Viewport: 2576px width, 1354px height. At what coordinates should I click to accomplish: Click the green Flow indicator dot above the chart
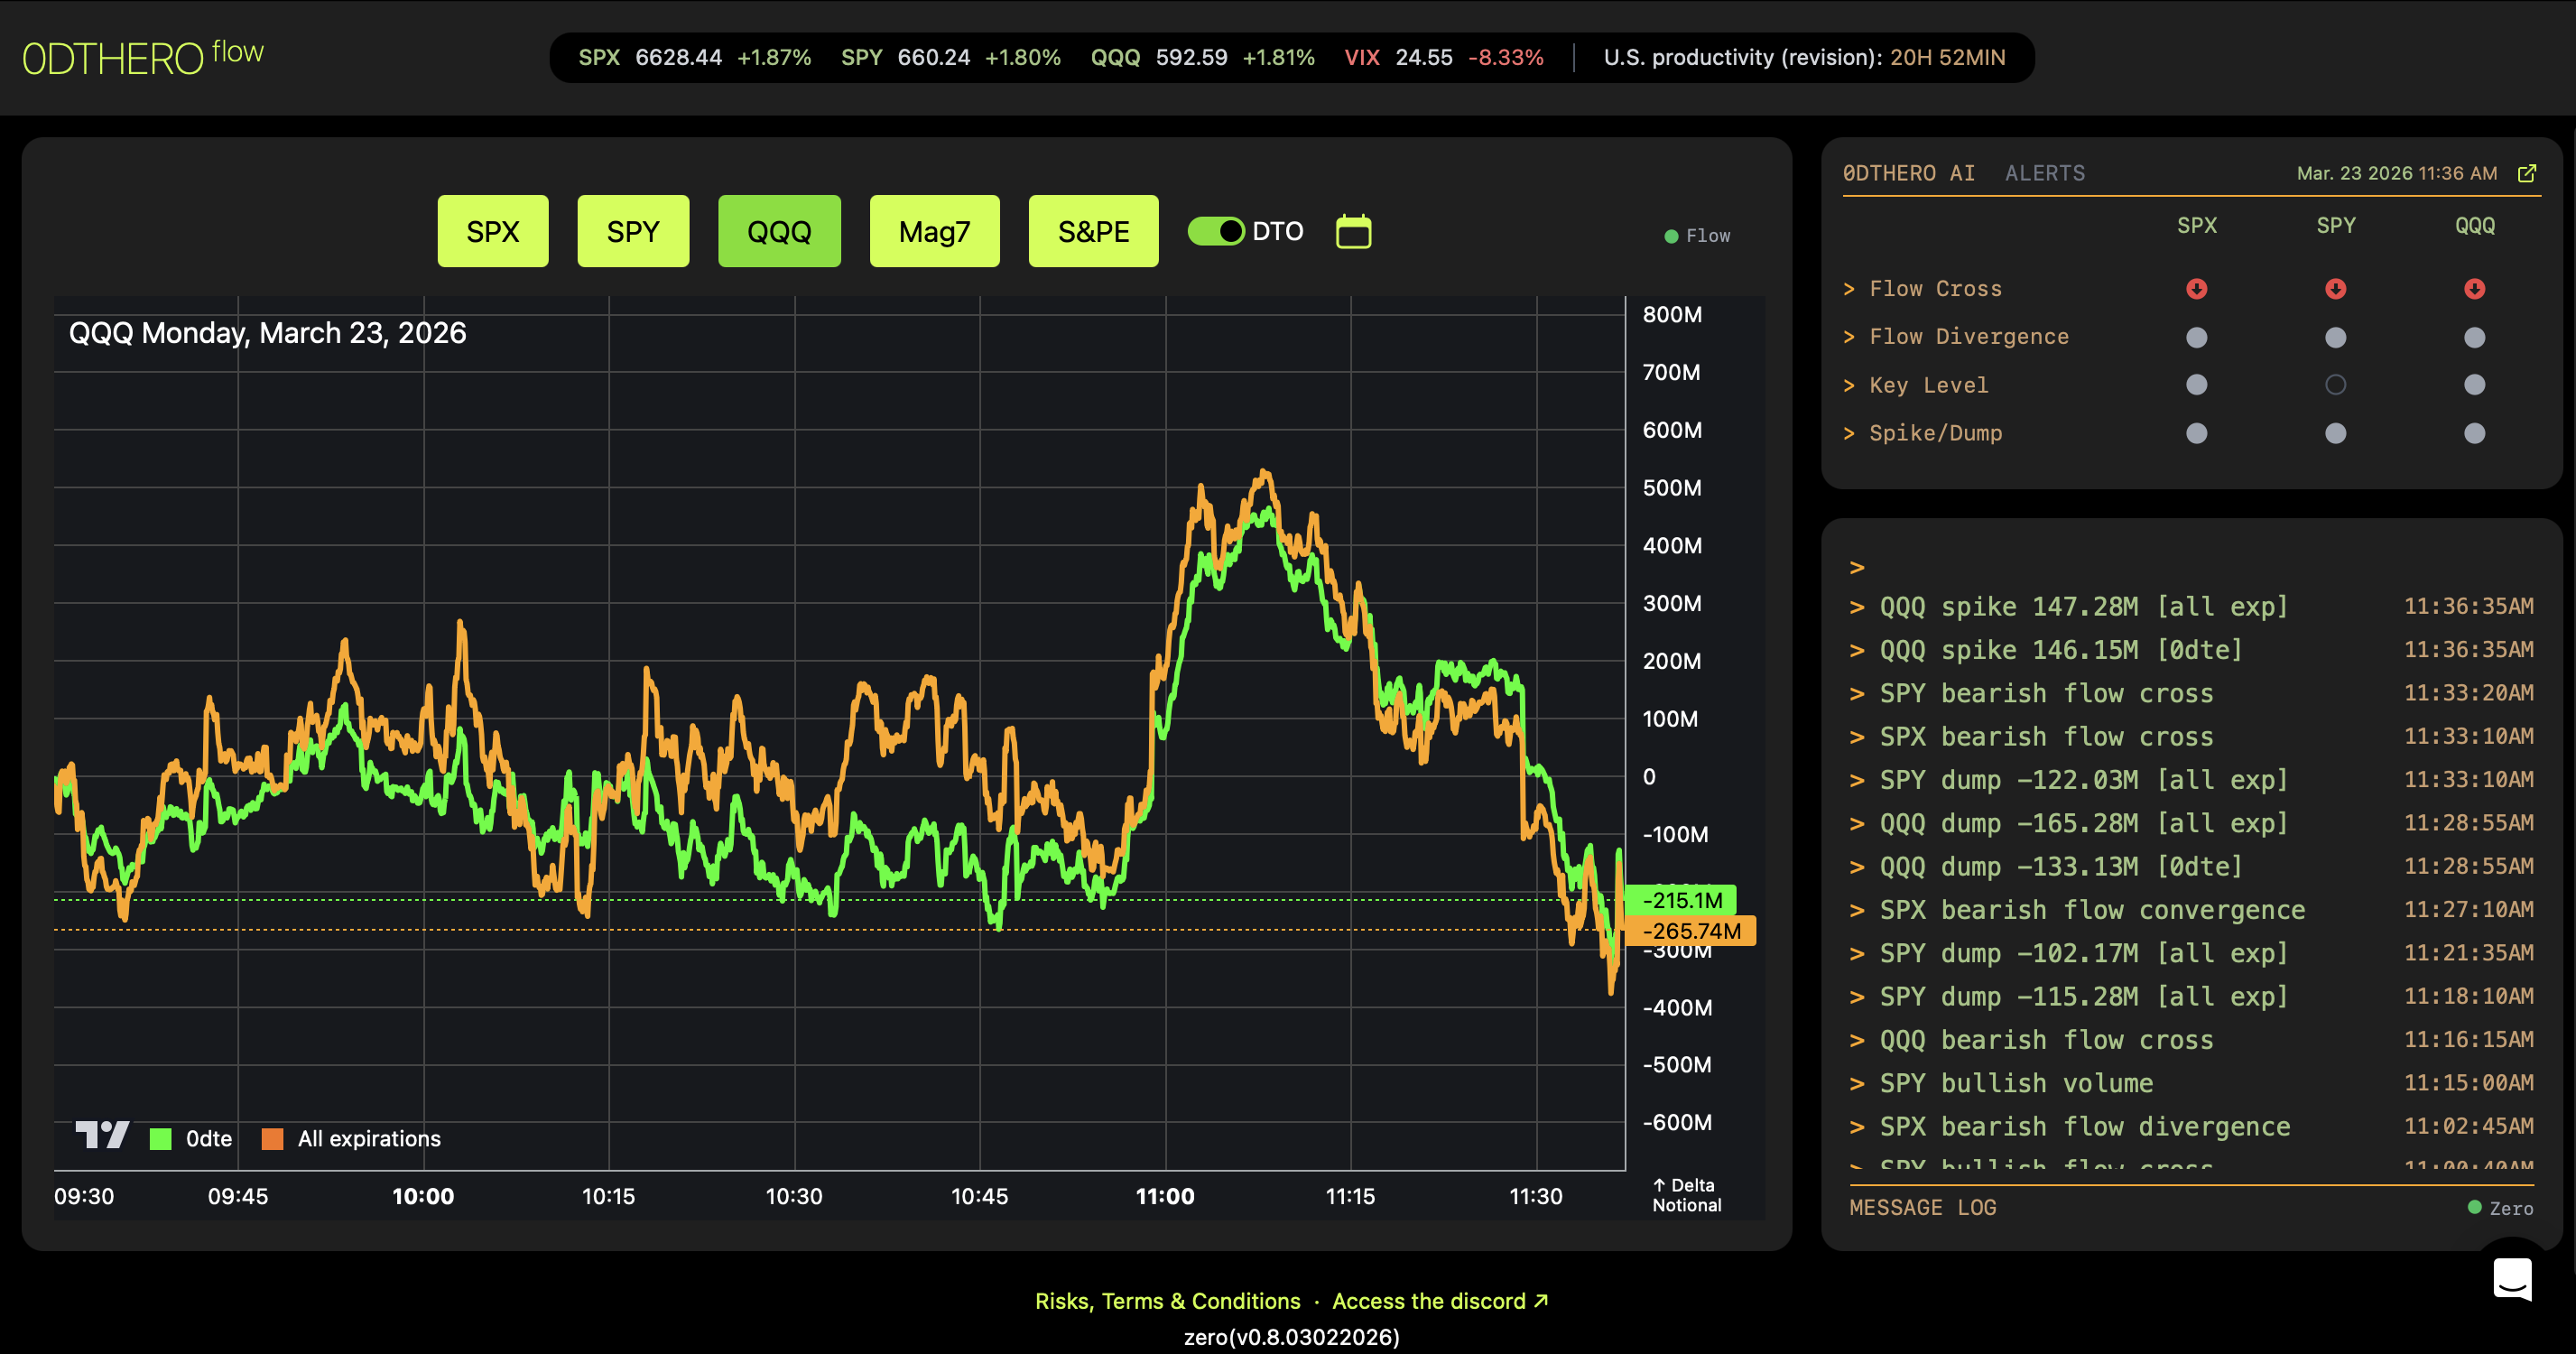(1668, 235)
